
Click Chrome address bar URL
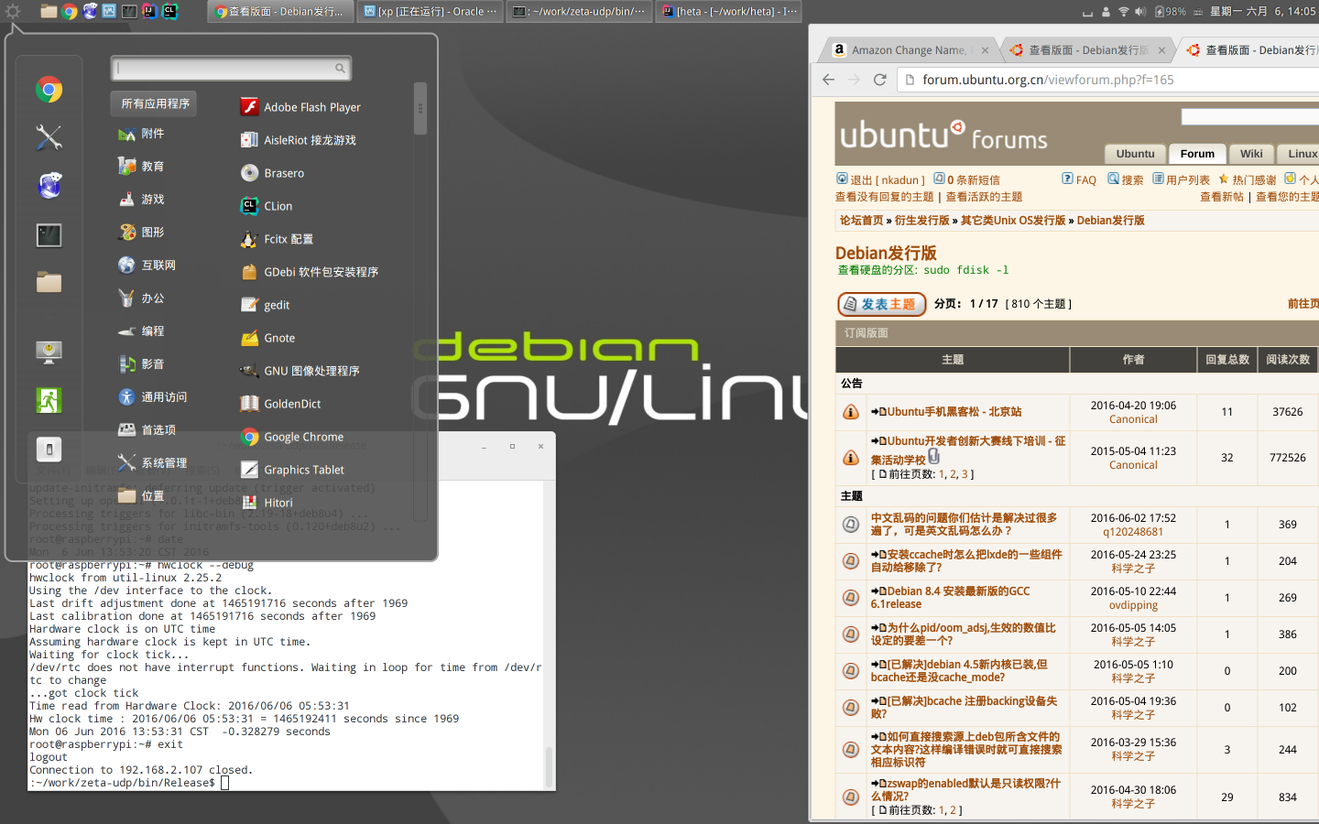coord(1048,80)
